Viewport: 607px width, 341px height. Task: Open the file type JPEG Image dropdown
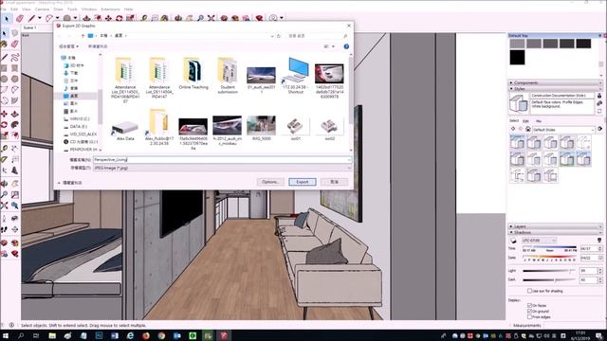[222, 168]
